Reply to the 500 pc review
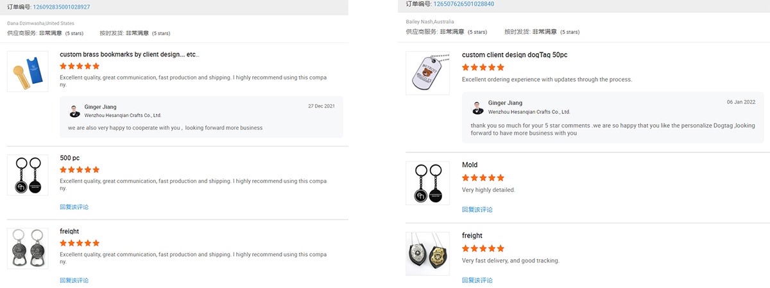The image size is (770, 288). click(x=74, y=207)
